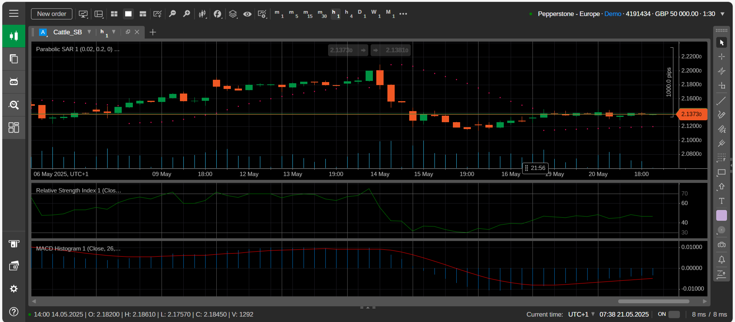Image resolution: width=735 pixels, height=322 pixels.
Task: Open the purple drawing color swatch
Action: click(722, 215)
